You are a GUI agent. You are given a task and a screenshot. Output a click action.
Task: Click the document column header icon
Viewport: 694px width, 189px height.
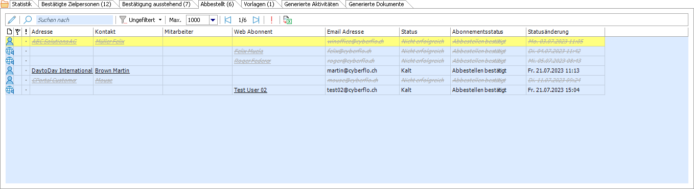(9, 32)
